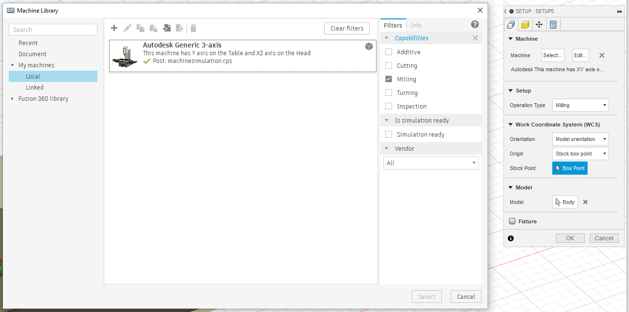
Task: Open the yellow Stock tab in SETUP panel
Action: (525, 25)
